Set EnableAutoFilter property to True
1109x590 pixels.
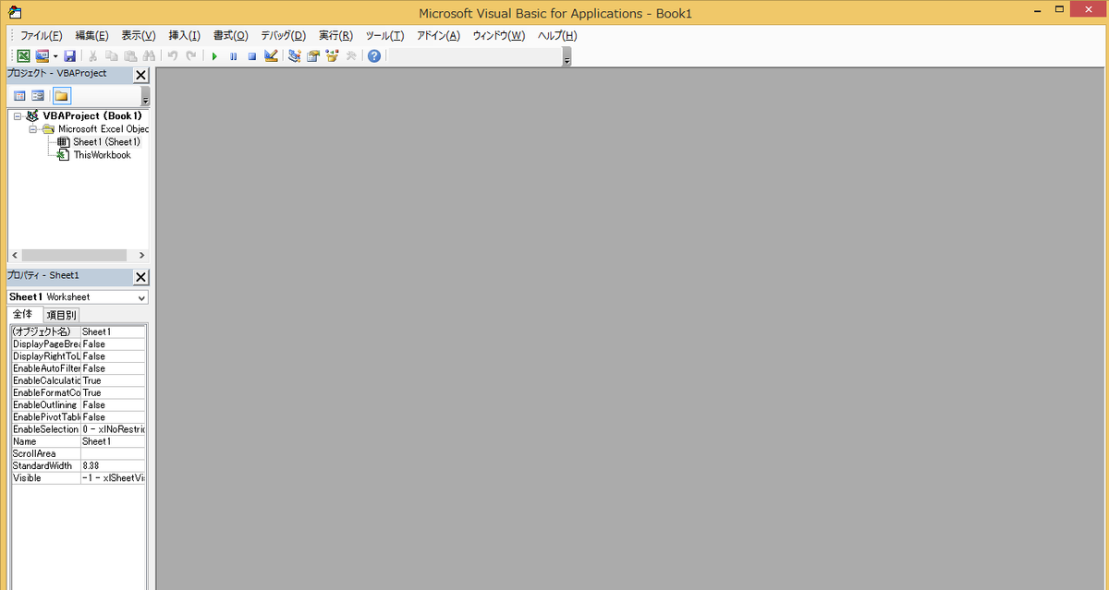(113, 367)
